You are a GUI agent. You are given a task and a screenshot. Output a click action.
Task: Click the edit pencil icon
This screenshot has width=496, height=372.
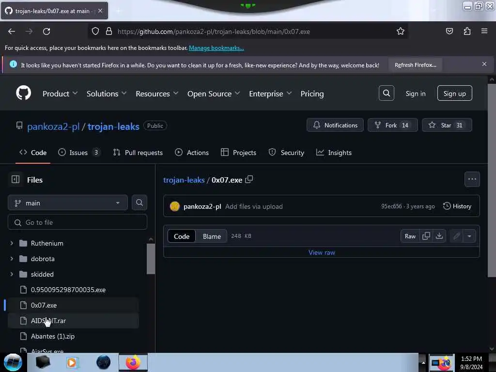pos(456,236)
